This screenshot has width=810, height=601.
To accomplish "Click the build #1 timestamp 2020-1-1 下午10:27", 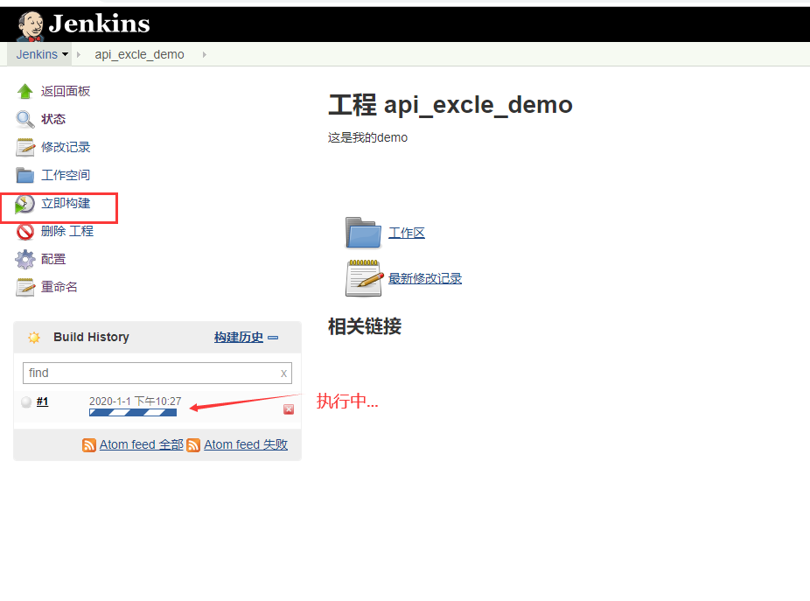I will tap(136, 401).
